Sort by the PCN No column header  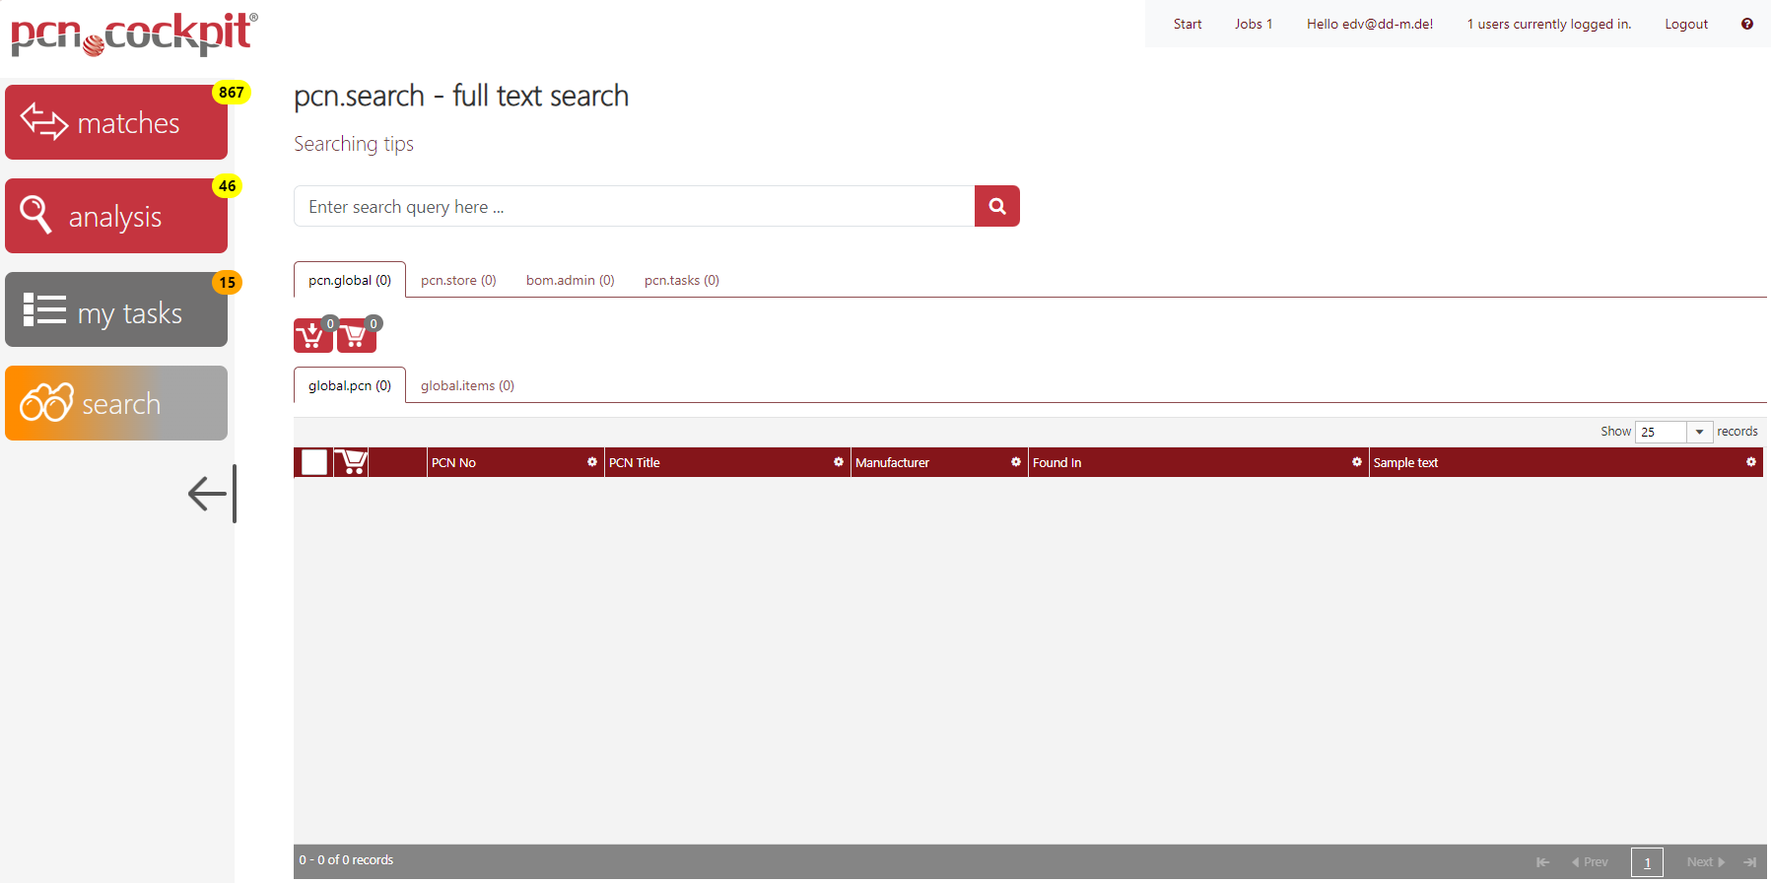point(453,462)
